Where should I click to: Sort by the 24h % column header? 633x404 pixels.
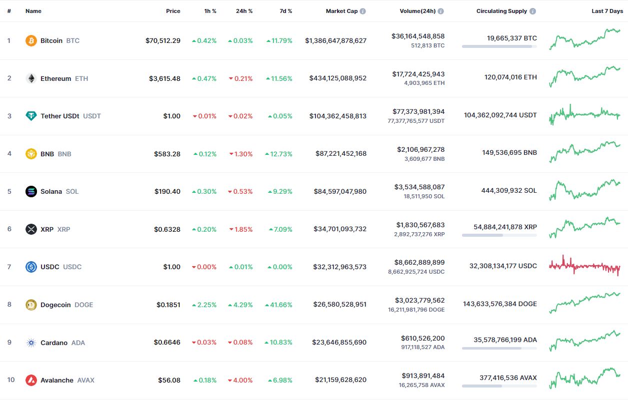click(x=244, y=11)
